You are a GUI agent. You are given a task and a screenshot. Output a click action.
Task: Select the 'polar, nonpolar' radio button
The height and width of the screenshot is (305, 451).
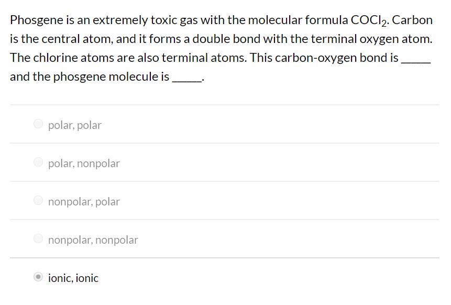[x=38, y=162]
